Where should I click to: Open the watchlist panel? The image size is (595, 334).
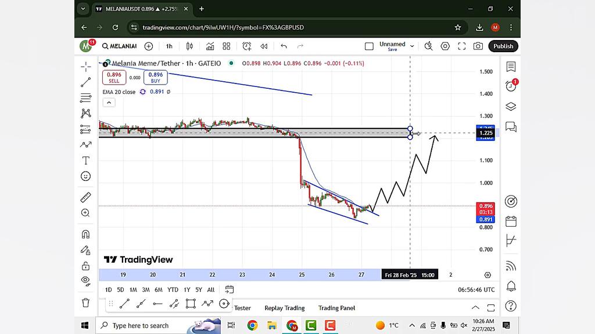pos(511,67)
